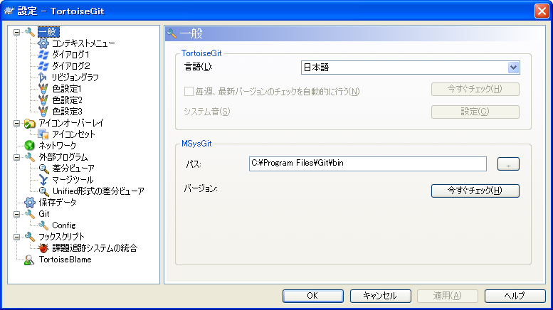Click the 適用(A) button
The height and width of the screenshot is (310, 553).
(x=448, y=296)
